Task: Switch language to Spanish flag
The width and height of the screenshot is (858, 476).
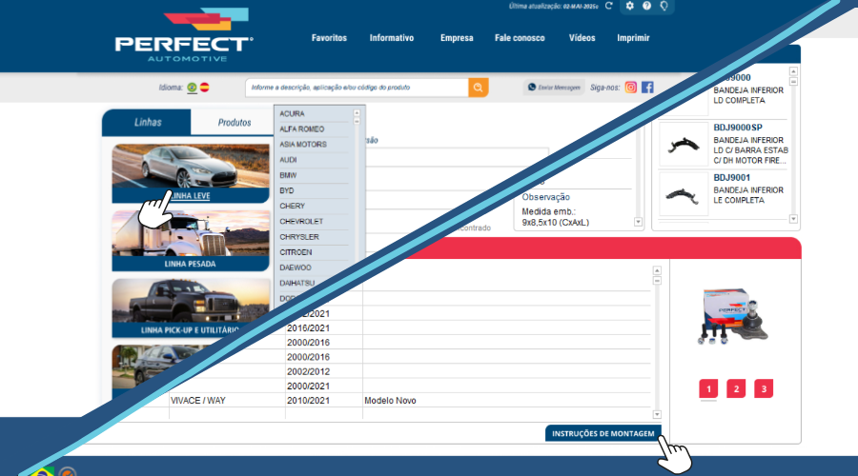Action: tap(204, 88)
